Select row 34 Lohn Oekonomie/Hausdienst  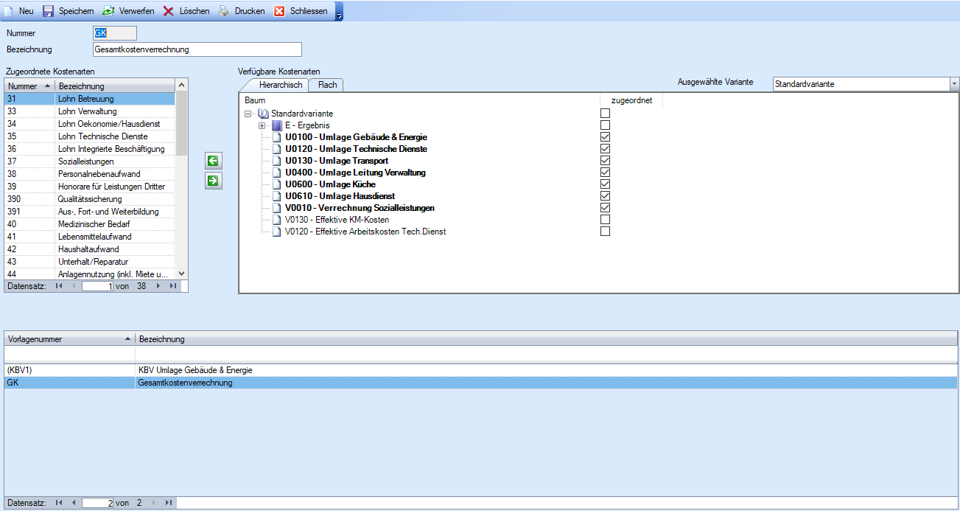(90, 124)
